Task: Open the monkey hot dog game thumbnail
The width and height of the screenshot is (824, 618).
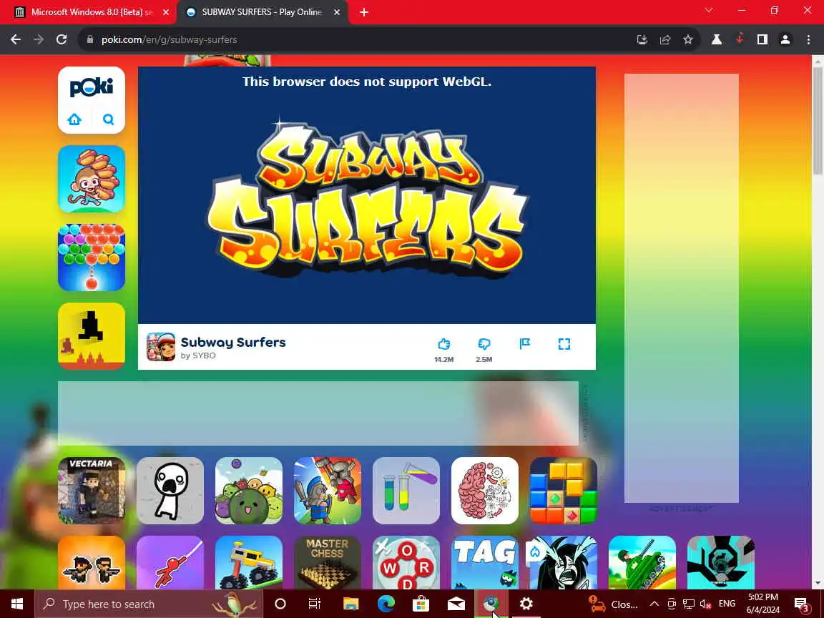Action: pos(92,180)
